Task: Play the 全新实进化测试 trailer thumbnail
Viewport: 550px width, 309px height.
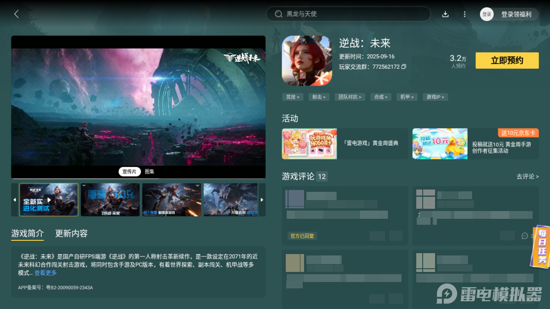Action: click(x=49, y=200)
